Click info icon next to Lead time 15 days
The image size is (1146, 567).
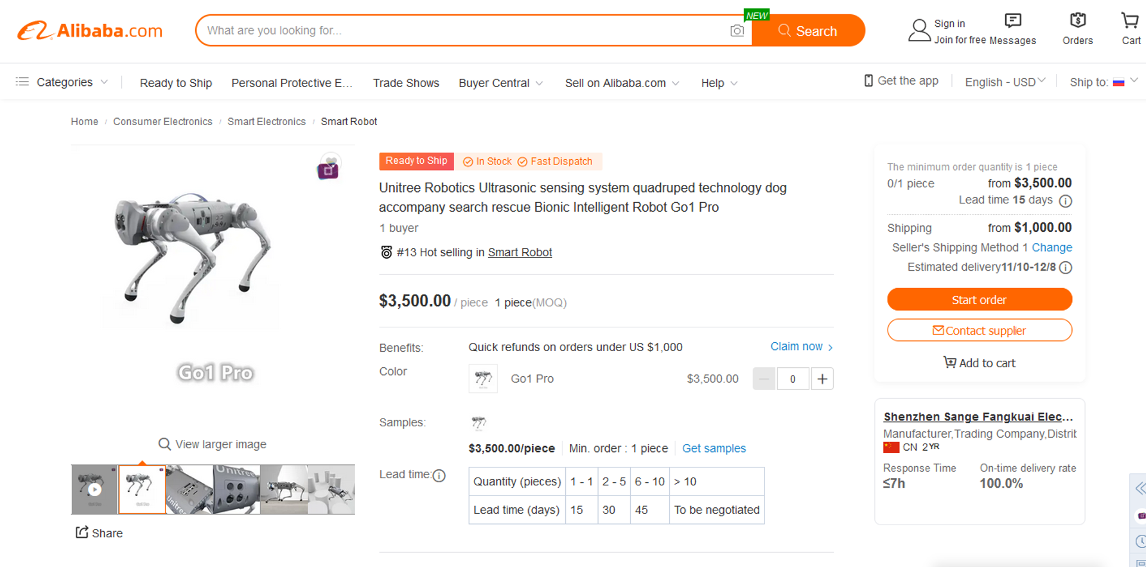click(1065, 201)
